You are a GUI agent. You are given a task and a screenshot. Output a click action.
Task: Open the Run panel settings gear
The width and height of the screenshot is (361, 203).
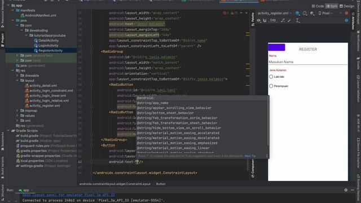[x=346, y=190]
